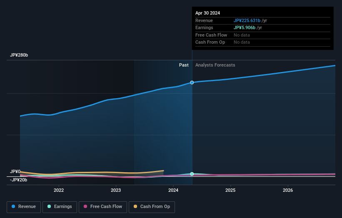The height and width of the screenshot is (218, 342).
Task: Click the JP¥5.906b earnings value
Action: pyautogui.click(x=245, y=27)
